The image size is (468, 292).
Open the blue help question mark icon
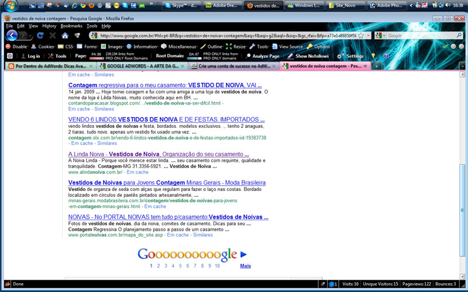(x=386, y=55)
